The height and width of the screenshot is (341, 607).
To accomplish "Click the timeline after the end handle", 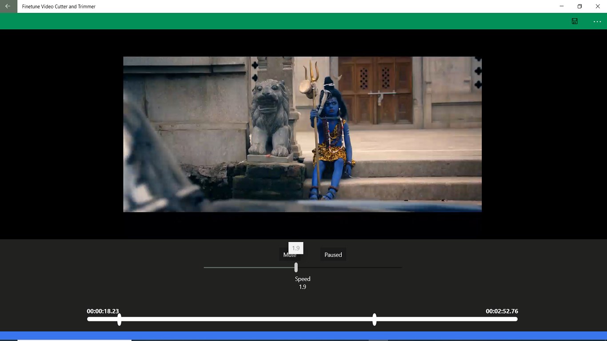I will (444, 319).
